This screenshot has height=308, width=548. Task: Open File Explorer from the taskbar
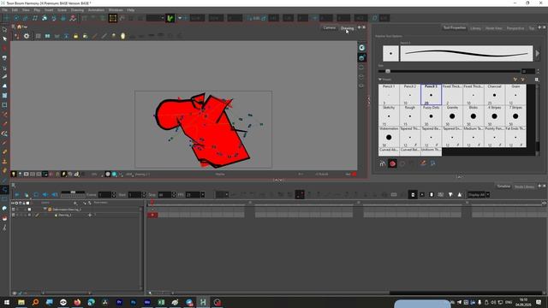pyautogui.click(x=21, y=302)
